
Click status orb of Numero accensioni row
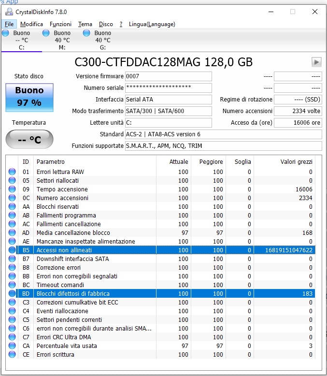point(12,198)
